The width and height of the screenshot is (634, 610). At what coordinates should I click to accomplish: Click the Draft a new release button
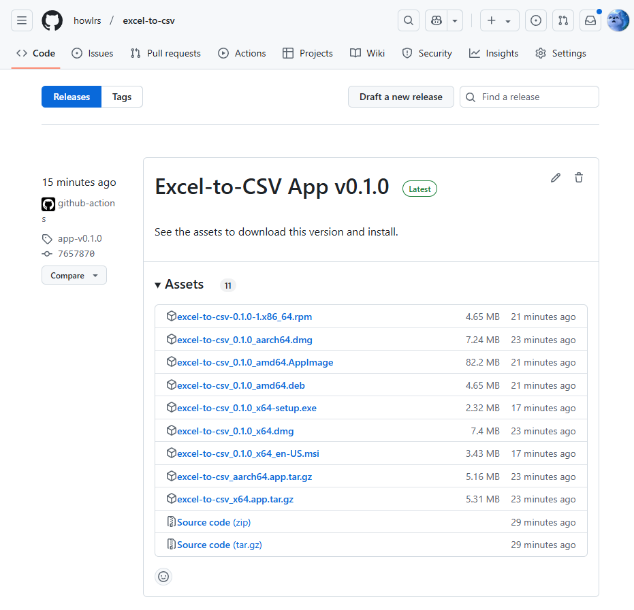pos(400,97)
